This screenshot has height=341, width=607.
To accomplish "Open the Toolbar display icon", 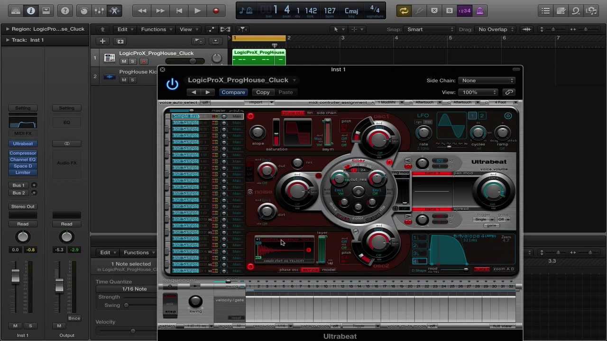I will pos(46,10).
